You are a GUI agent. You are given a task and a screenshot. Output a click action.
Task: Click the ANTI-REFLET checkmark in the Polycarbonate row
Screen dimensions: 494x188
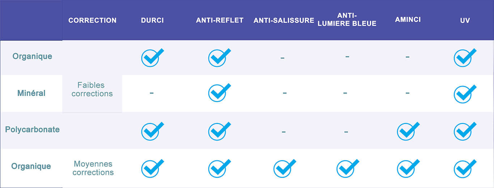[x=219, y=131]
